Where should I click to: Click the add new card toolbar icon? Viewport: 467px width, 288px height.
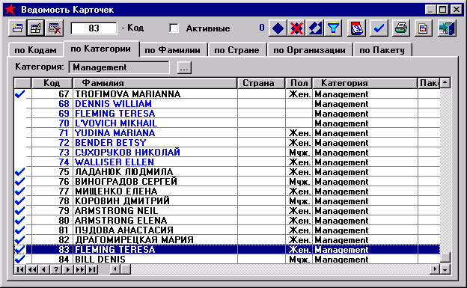coord(17,28)
